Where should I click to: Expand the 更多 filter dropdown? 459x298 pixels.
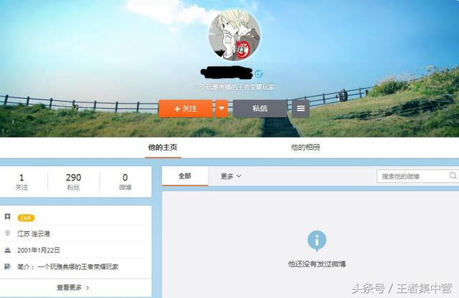(x=231, y=176)
